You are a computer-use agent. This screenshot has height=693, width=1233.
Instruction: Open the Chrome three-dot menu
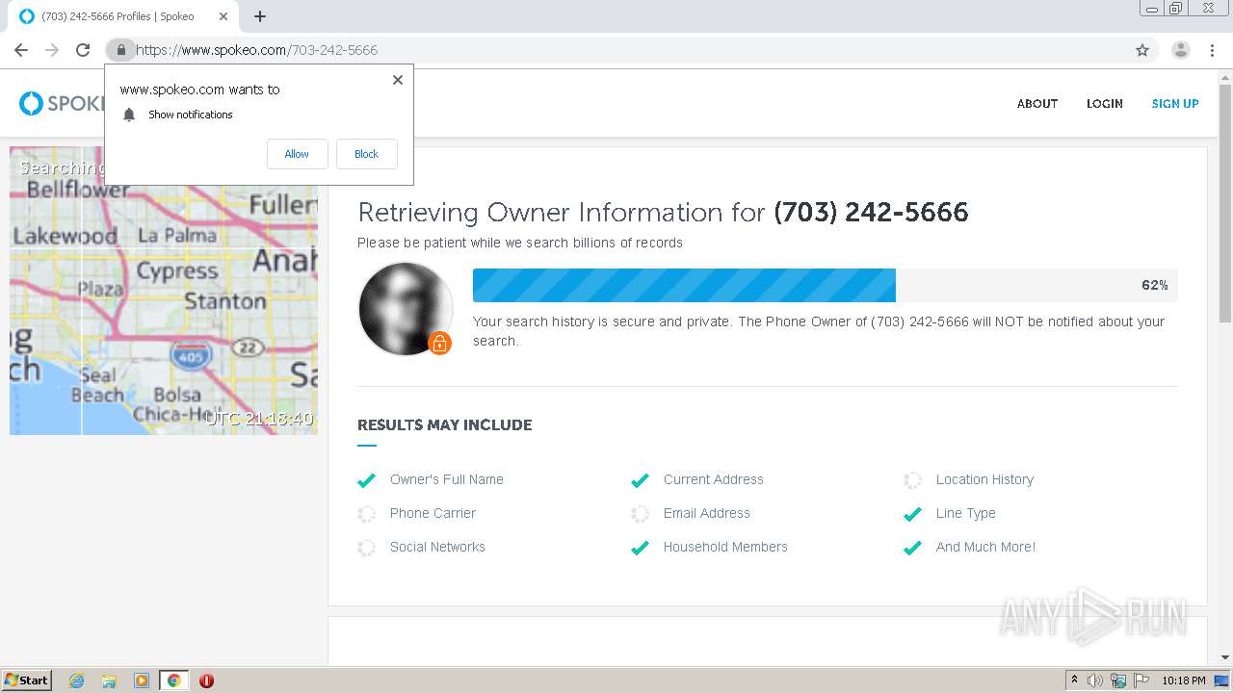click(x=1213, y=50)
